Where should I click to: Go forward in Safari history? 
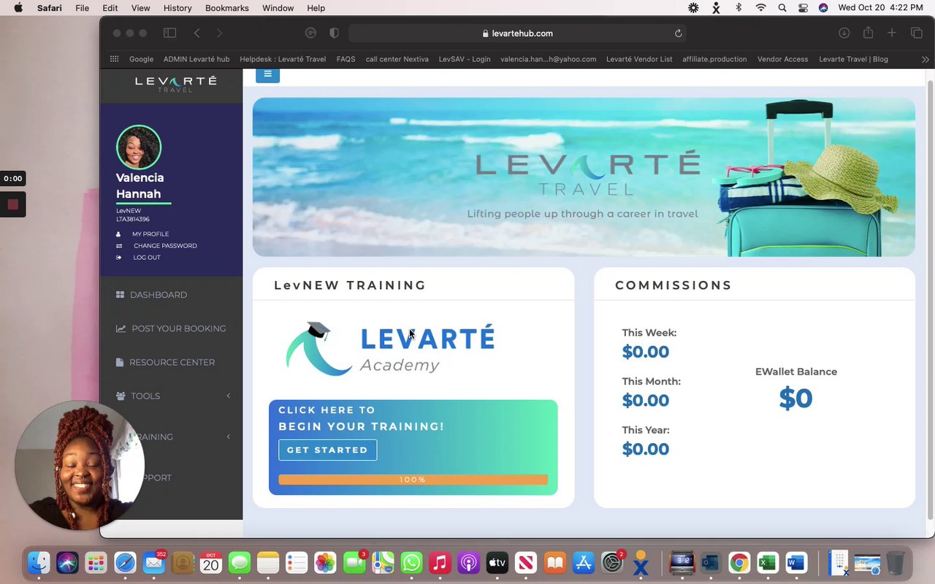click(x=219, y=33)
